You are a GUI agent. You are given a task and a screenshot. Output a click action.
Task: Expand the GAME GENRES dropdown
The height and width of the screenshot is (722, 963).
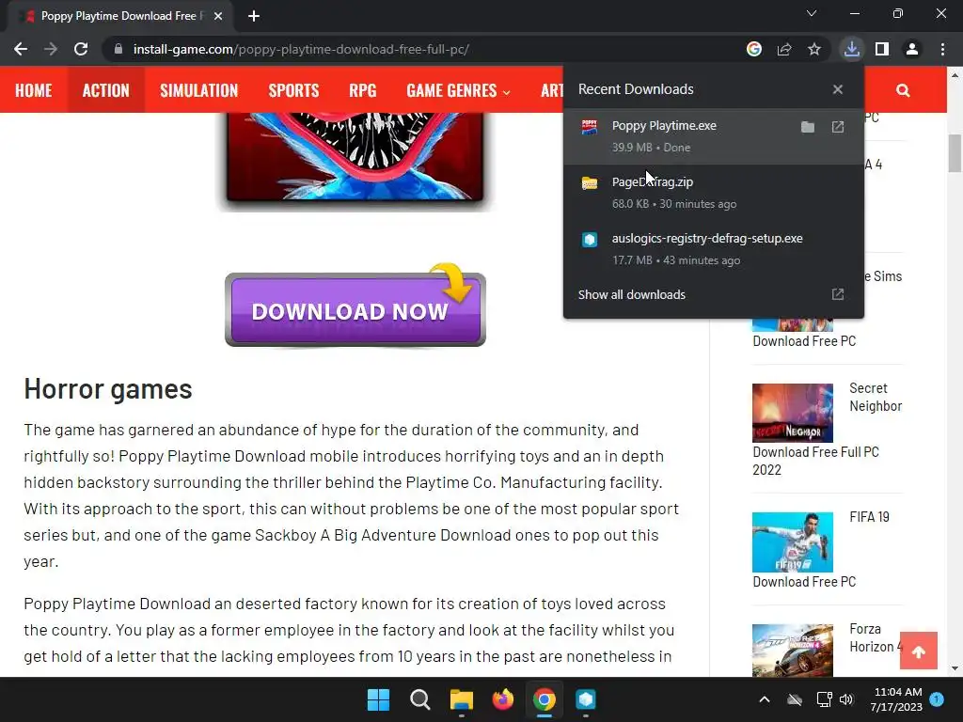(x=458, y=90)
